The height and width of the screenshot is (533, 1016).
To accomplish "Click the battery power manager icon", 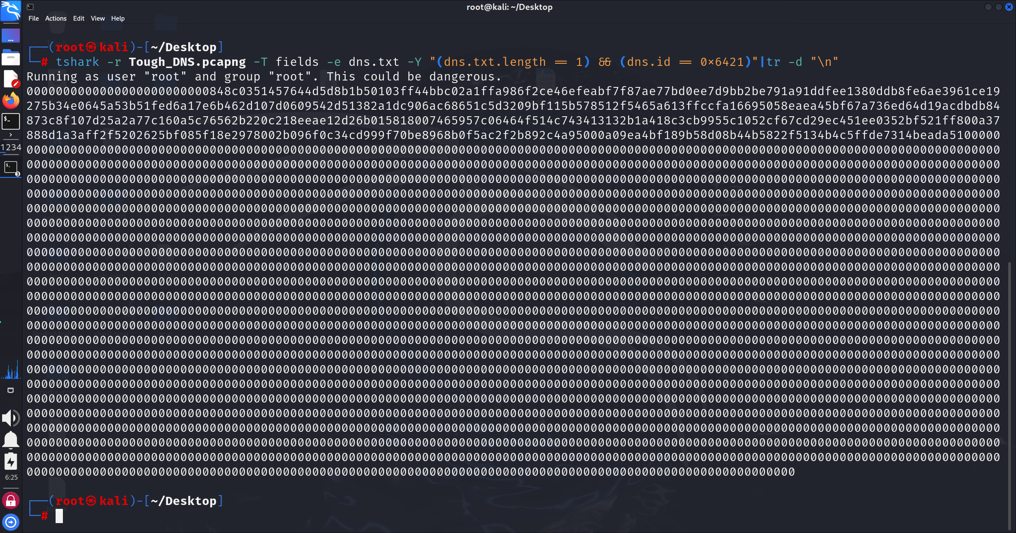I will click(x=10, y=462).
